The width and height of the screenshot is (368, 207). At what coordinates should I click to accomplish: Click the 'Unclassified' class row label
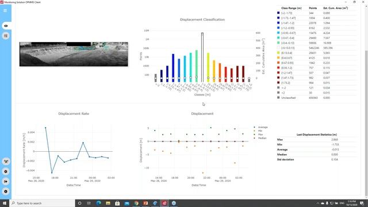[x=289, y=98]
